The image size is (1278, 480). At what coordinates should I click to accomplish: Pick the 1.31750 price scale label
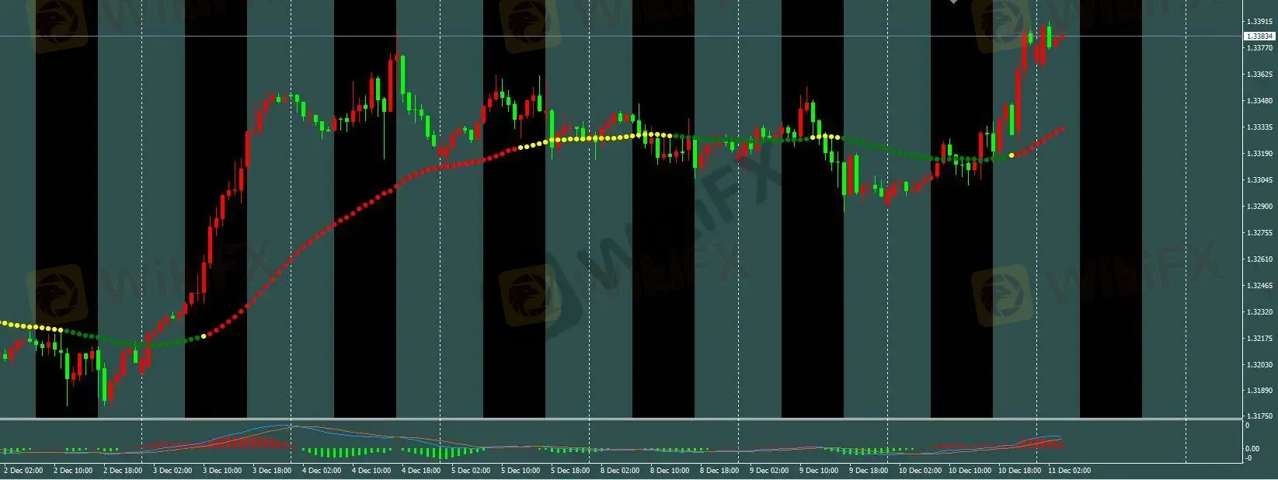click(1259, 417)
